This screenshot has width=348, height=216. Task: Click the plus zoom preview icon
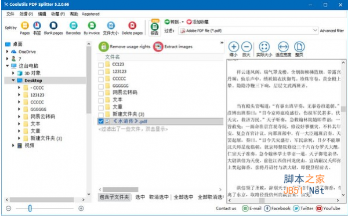click(234, 47)
